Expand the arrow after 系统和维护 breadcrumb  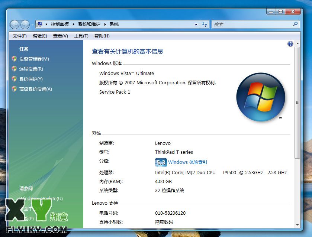click(x=105, y=24)
